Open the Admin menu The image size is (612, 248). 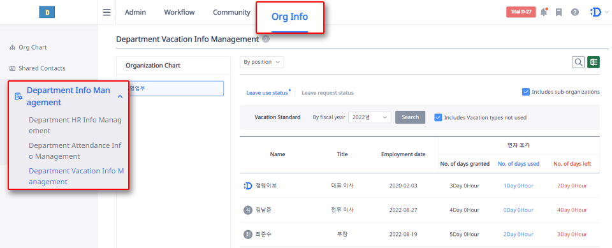point(135,13)
